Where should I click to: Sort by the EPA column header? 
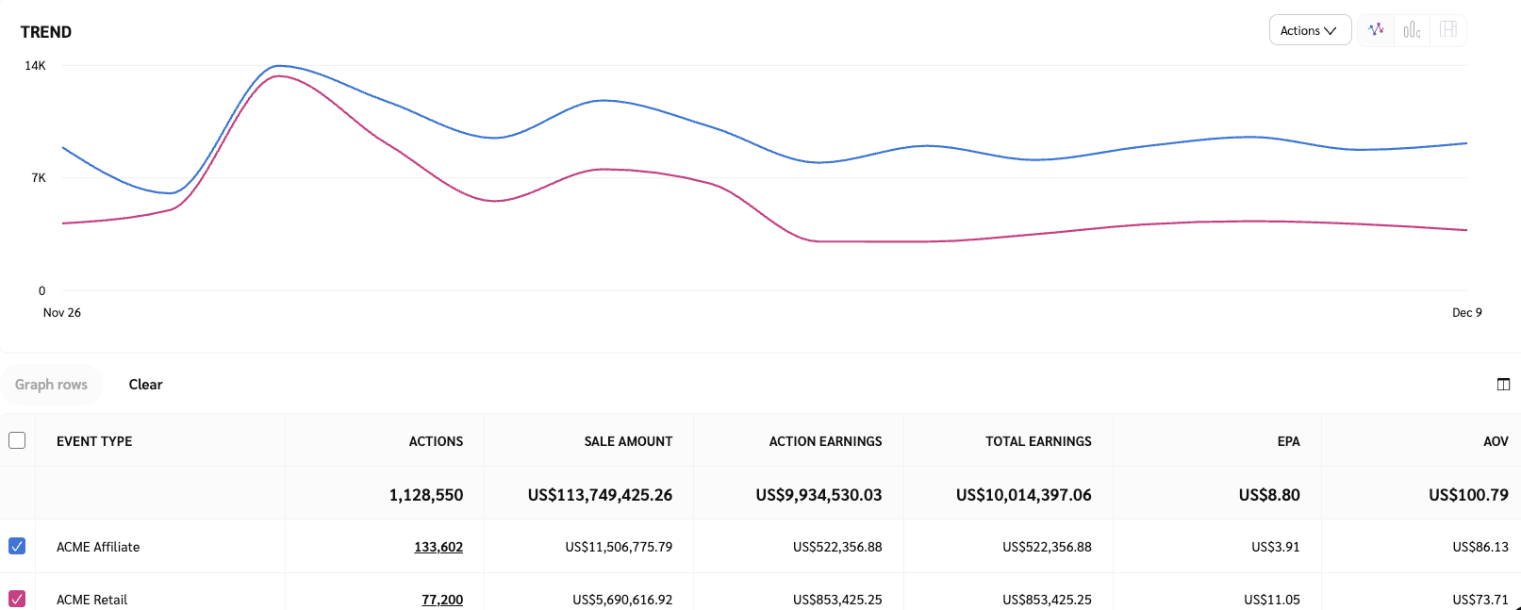coord(1288,441)
